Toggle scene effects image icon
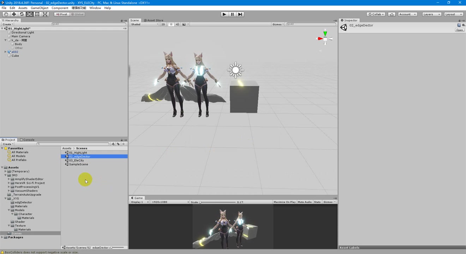Viewport: 466px width, 254px height. point(184,24)
